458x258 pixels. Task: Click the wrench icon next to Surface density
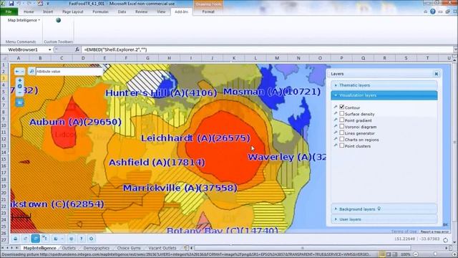pos(336,113)
